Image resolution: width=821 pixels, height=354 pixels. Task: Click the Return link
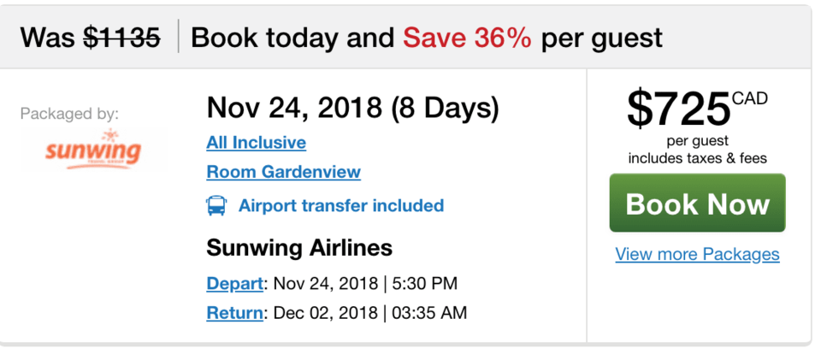pos(234,313)
